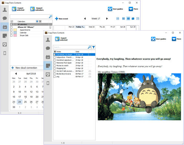Select Notes section in front window sidebar

[48, 65]
